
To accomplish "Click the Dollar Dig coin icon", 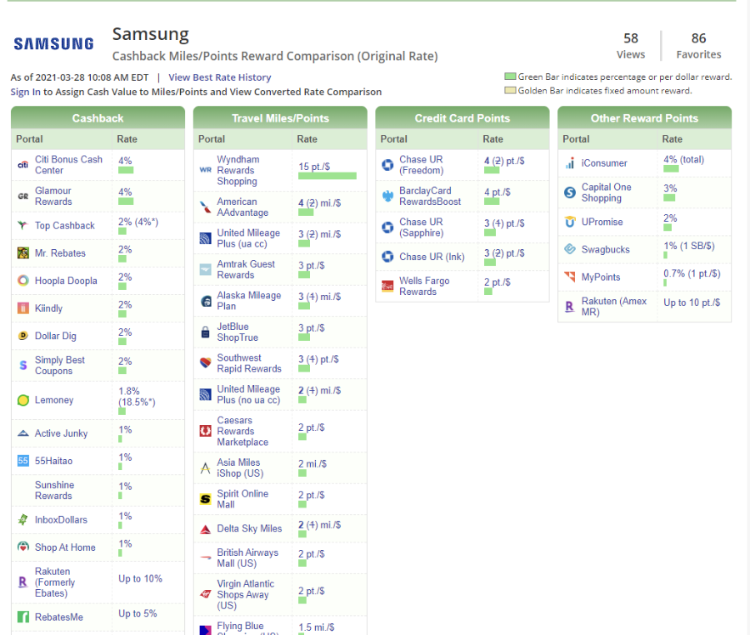I will click(x=23, y=336).
